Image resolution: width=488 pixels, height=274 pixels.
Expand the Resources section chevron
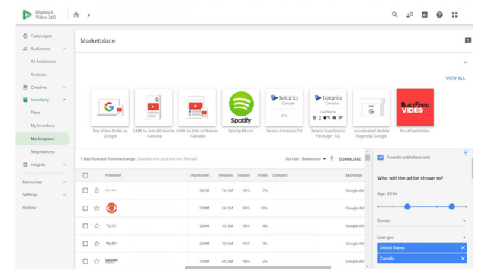(x=64, y=182)
